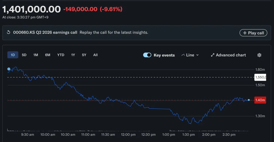This screenshot has height=142, width=274.
Task: Click the 11:30 am time label
Action: (108, 135)
